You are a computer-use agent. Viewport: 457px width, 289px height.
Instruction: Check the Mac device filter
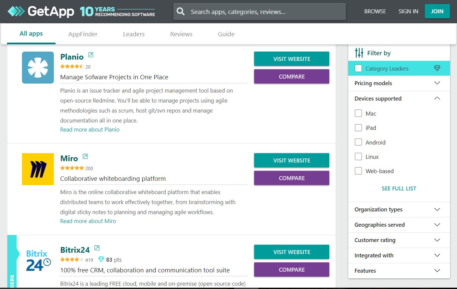pyautogui.click(x=358, y=113)
